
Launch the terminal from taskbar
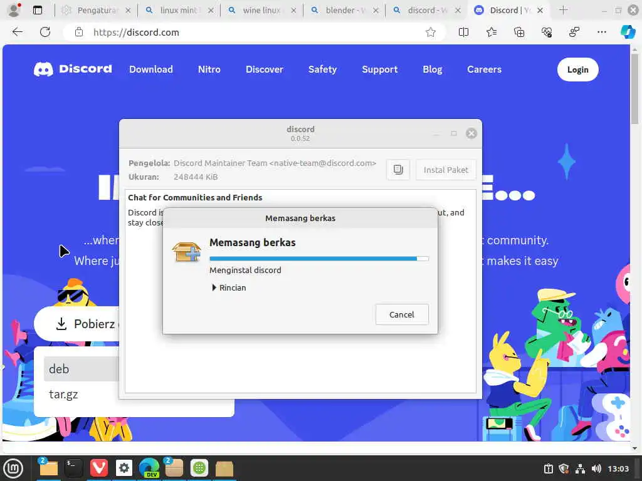[74, 468]
